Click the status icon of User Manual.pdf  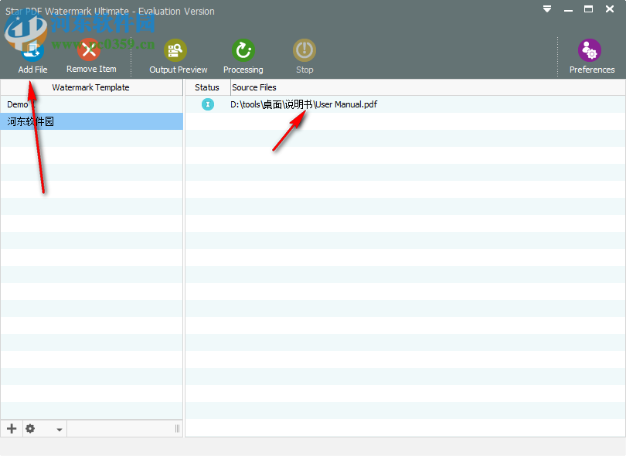point(208,104)
